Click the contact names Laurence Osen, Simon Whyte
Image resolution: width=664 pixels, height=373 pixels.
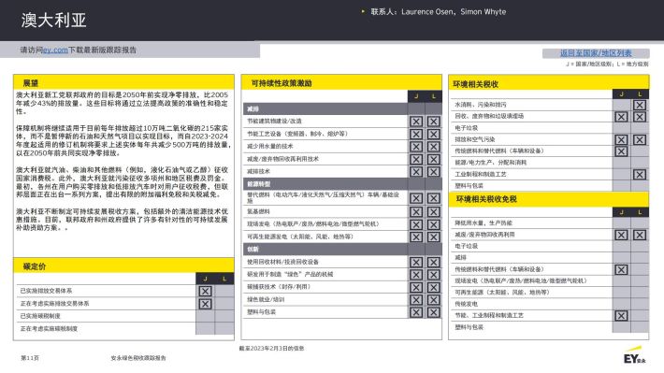454,12
